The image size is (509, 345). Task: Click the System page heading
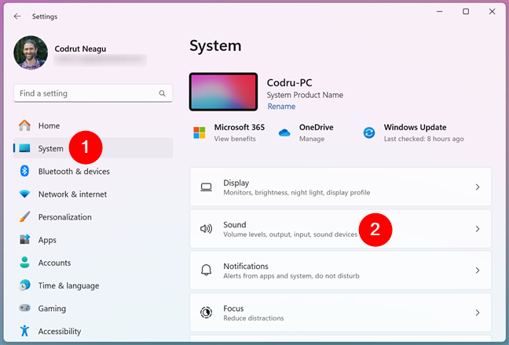[x=215, y=45]
